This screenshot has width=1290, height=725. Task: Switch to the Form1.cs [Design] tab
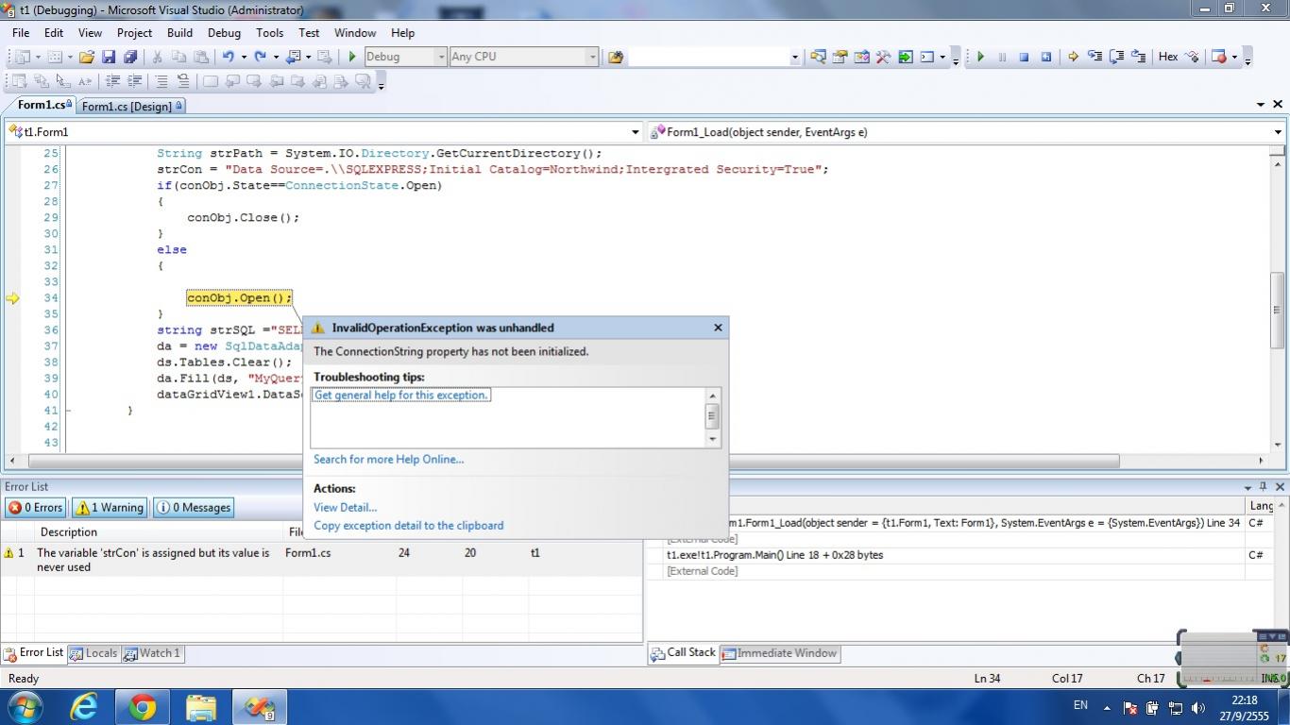tap(131, 106)
